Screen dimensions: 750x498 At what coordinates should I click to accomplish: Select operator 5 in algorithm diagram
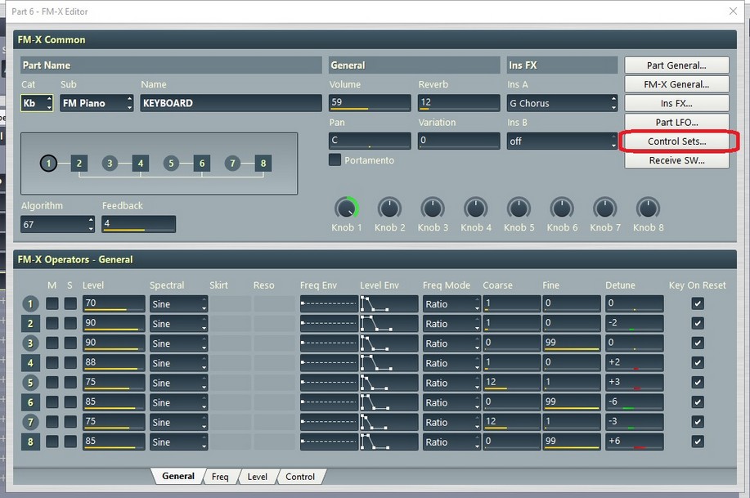click(171, 163)
